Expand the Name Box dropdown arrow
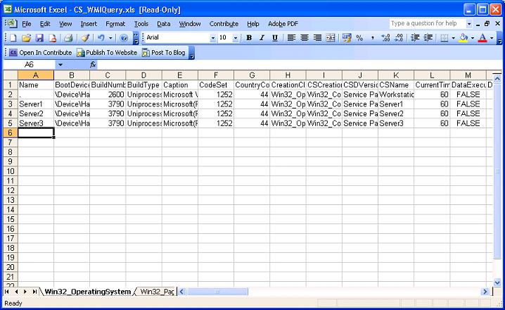This screenshot has height=310, width=505. tap(60, 65)
